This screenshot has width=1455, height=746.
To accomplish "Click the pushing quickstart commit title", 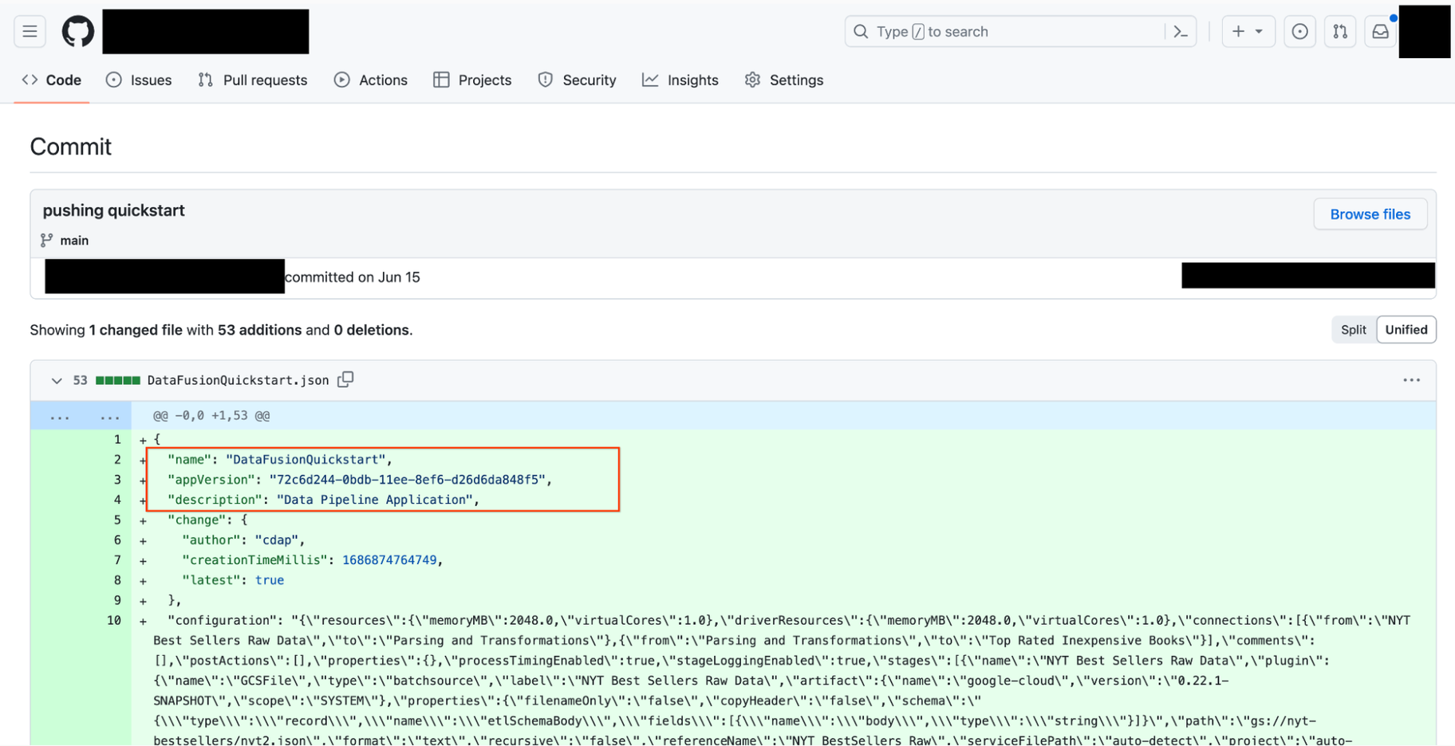I will tap(113, 210).
